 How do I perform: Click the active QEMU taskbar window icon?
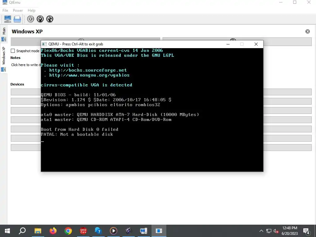pos(159,231)
